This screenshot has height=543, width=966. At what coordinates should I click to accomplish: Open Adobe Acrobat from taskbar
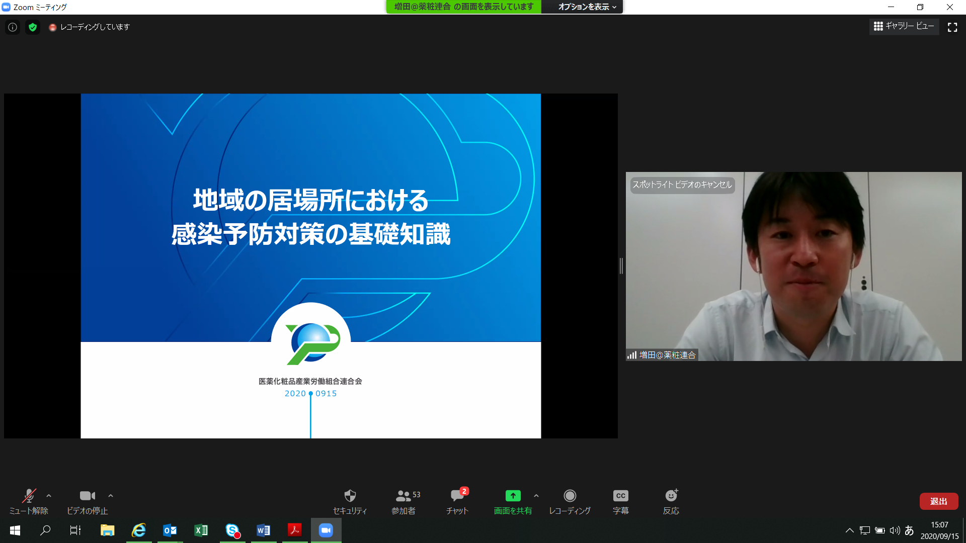pos(295,530)
